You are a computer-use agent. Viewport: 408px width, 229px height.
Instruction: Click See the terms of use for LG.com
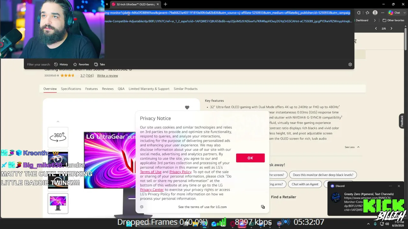point(202,207)
